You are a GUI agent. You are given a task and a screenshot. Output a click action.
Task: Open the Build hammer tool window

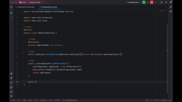[11, 78]
